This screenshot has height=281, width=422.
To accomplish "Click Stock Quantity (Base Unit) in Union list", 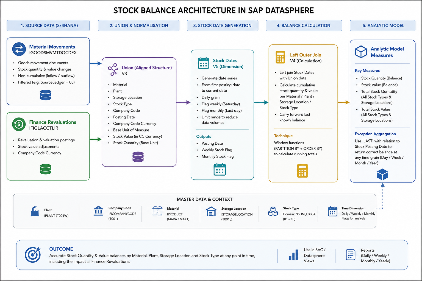I will [x=135, y=143].
